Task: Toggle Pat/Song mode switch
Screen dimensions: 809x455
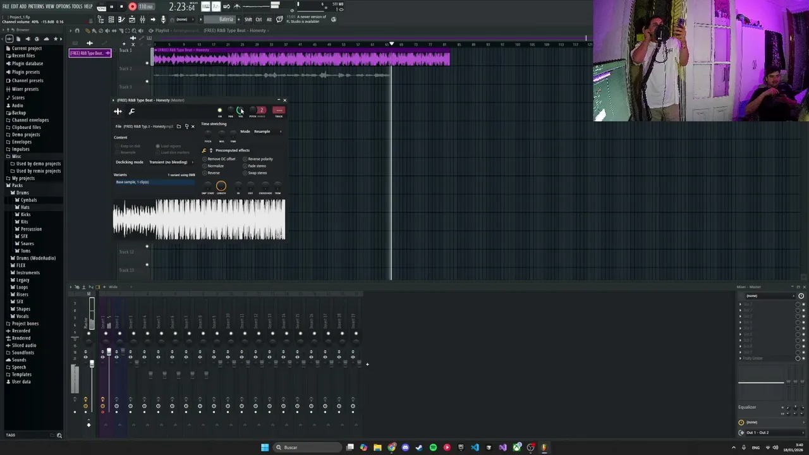Action: click(101, 7)
